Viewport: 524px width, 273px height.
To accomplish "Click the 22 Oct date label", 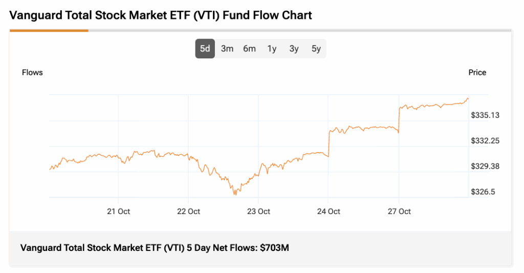I will click(188, 212).
